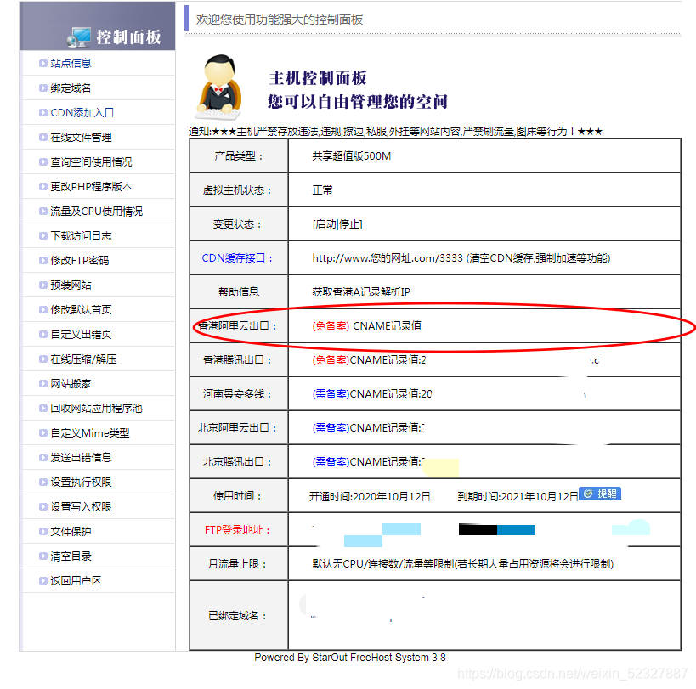The image size is (696, 689).
Task: Open 设置写入权限
Action: 81,506
